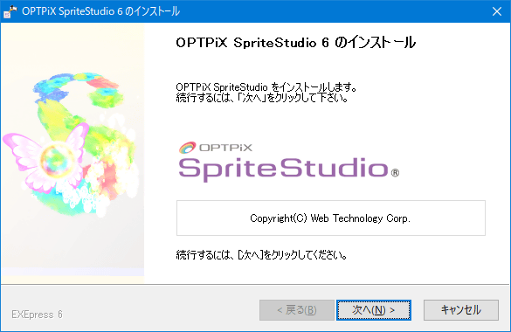Click the disabled < 戻る(B) back button
The width and height of the screenshot is (511, 332).
pyautogui.click(x=297, y=310)
